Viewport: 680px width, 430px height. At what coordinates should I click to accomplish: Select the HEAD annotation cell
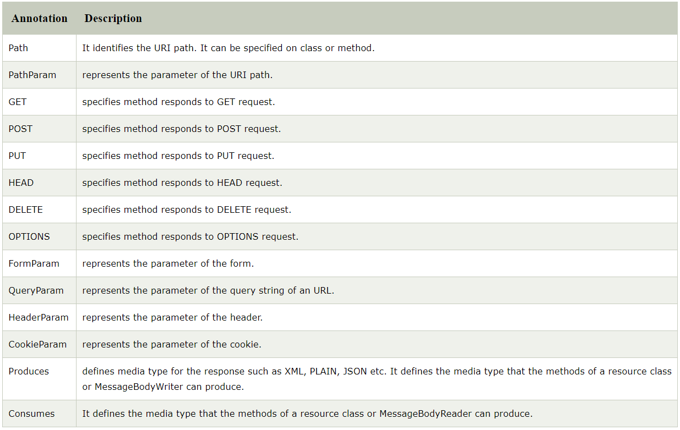[21, 183]
